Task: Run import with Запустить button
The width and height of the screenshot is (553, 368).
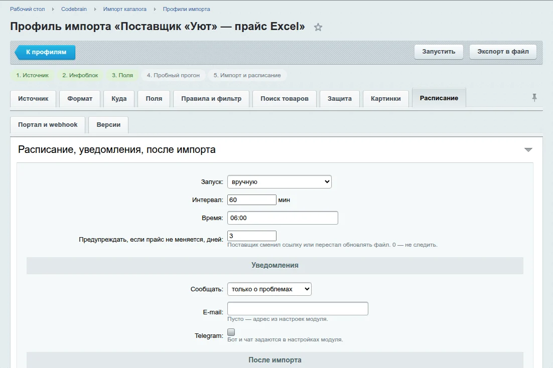Action: (x=439, y=52)
